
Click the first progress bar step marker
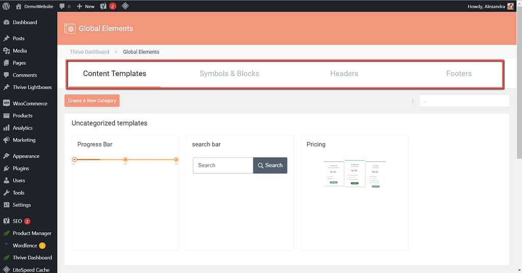coord(74,160)
